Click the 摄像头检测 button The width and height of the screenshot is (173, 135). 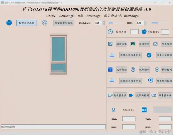click(142, 95)
